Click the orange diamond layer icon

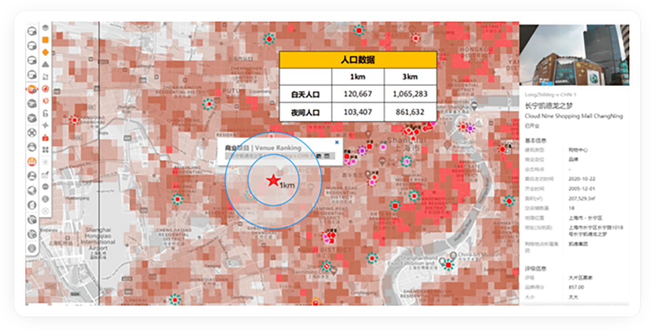[46, 52]
